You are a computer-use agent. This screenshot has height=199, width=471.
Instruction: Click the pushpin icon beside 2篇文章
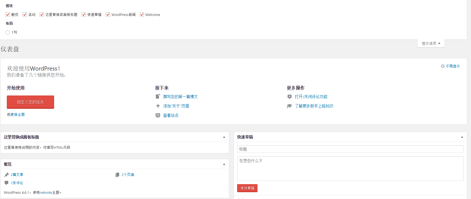[x=7, y=175]
